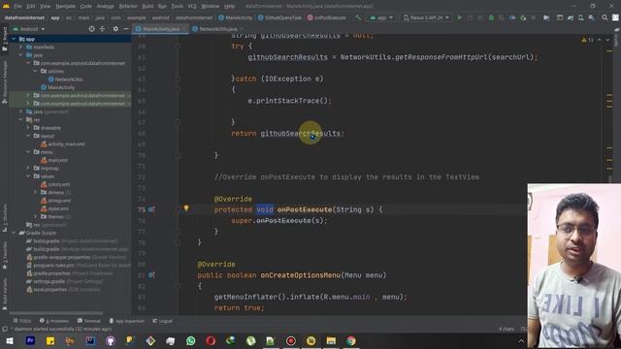This screenshot has height=349, width=621.
Task: Click GithubQueryTask in the navigation breadcrumb
Action: coord(279,17)
